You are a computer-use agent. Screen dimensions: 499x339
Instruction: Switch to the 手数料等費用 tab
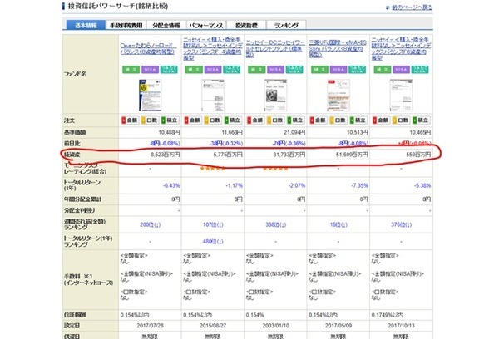pyautogui.click(x=126, y=25)
